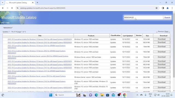Download the 21H2 x86-based update
Screen dimensions: 175x98
162,88
